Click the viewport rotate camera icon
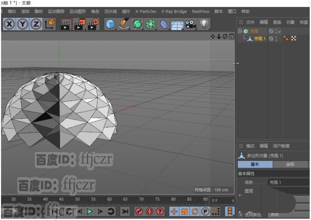Viewport: 311px width, 220px height. coord(225,36)
